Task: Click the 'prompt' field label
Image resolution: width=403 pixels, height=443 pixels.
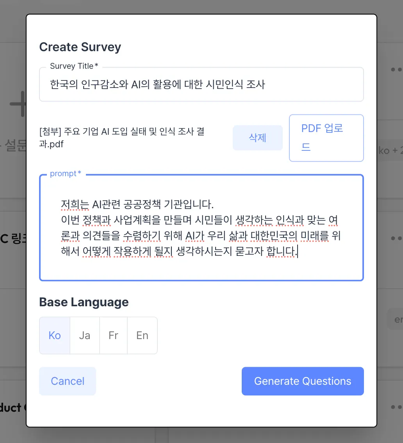Action: click(x=66, y=173)
